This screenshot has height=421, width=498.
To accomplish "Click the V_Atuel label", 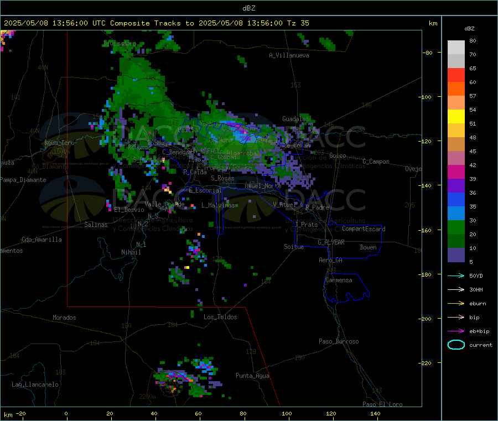I will pyautogui.click(x=284, y=205).
